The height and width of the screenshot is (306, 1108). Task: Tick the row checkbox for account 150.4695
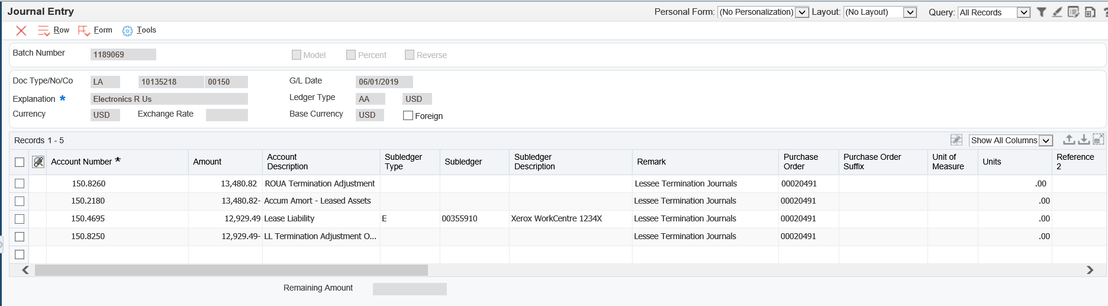point(20,219)
